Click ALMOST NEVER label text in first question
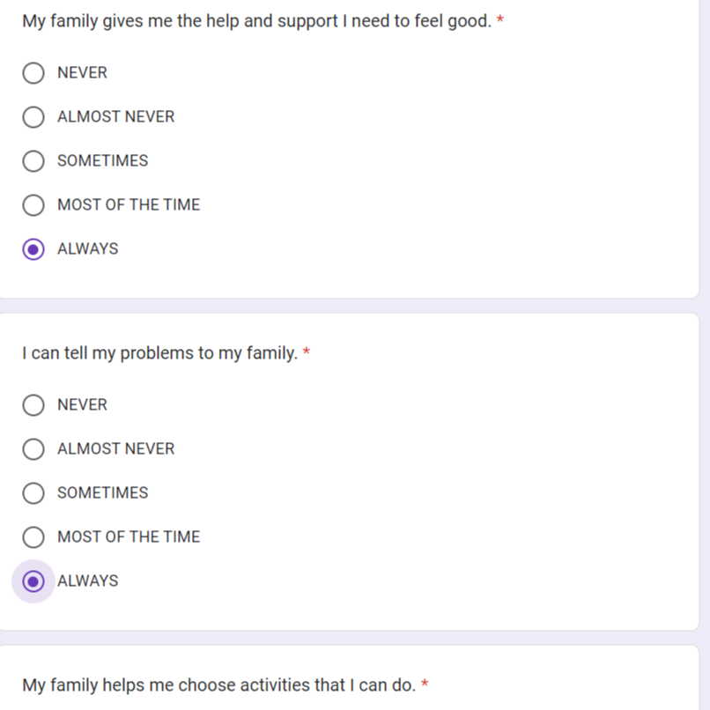710x710 pixels. click(116, 116)
